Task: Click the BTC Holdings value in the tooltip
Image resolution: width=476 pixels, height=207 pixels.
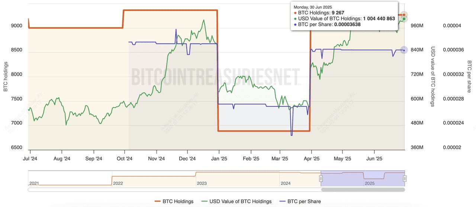Action: (338, 13)
